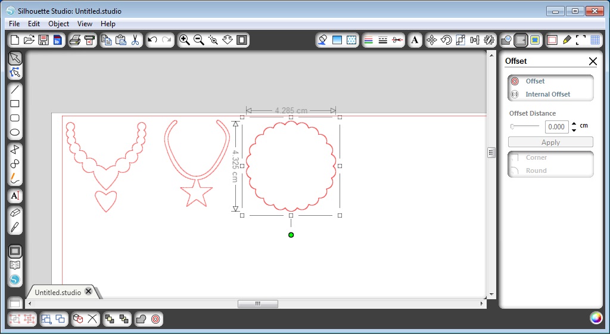
Task: Cut the selection with the scissors icon
Action: click(x=135, y=40)
